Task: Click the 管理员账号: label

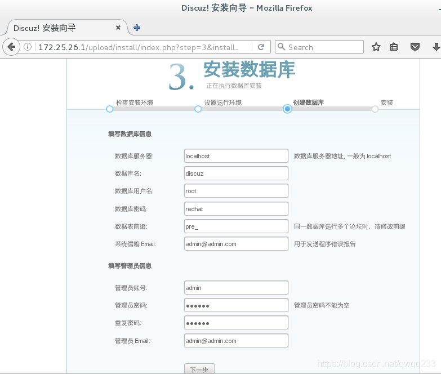Action: pyautogui.click(x=131, y=288)
